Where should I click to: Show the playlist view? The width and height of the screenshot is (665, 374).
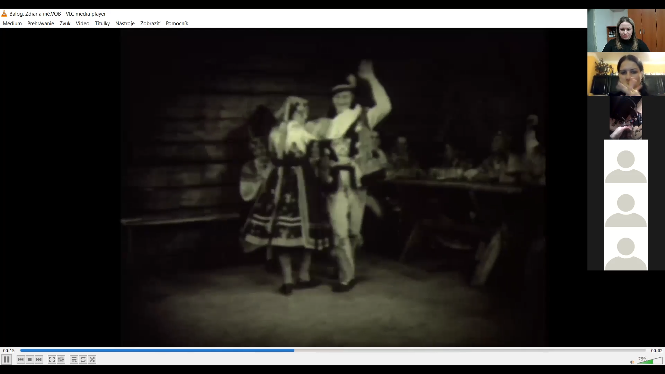point(74,359)
